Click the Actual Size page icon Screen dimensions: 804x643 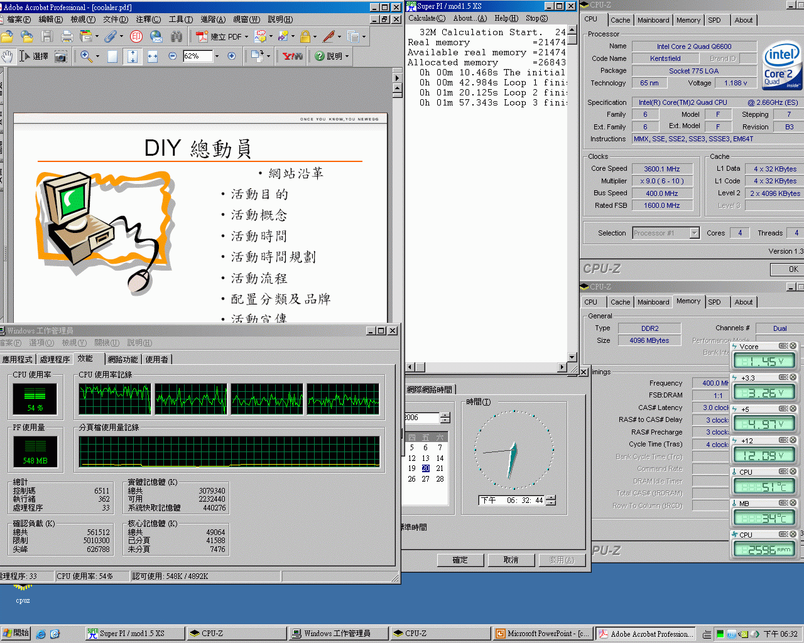pyautogui.click(x=112, y=56)
